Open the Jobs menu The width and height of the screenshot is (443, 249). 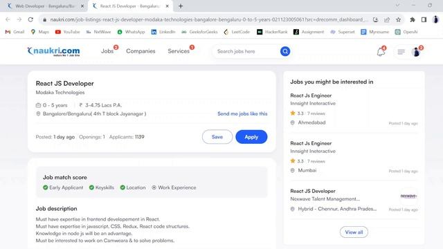107,51
